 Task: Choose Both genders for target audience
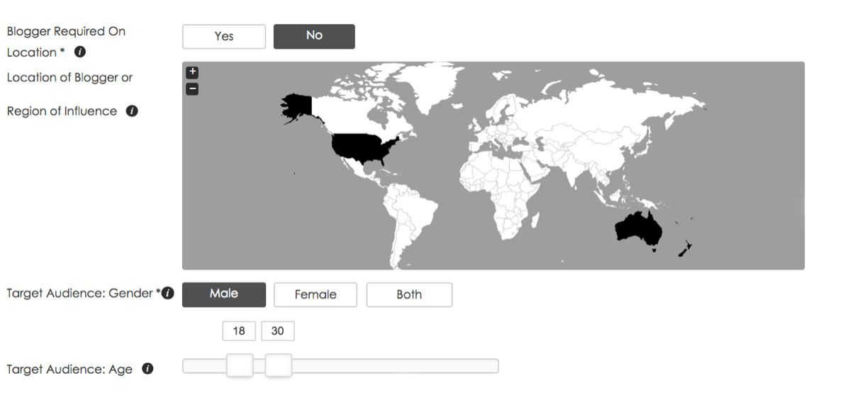(409, 294)
